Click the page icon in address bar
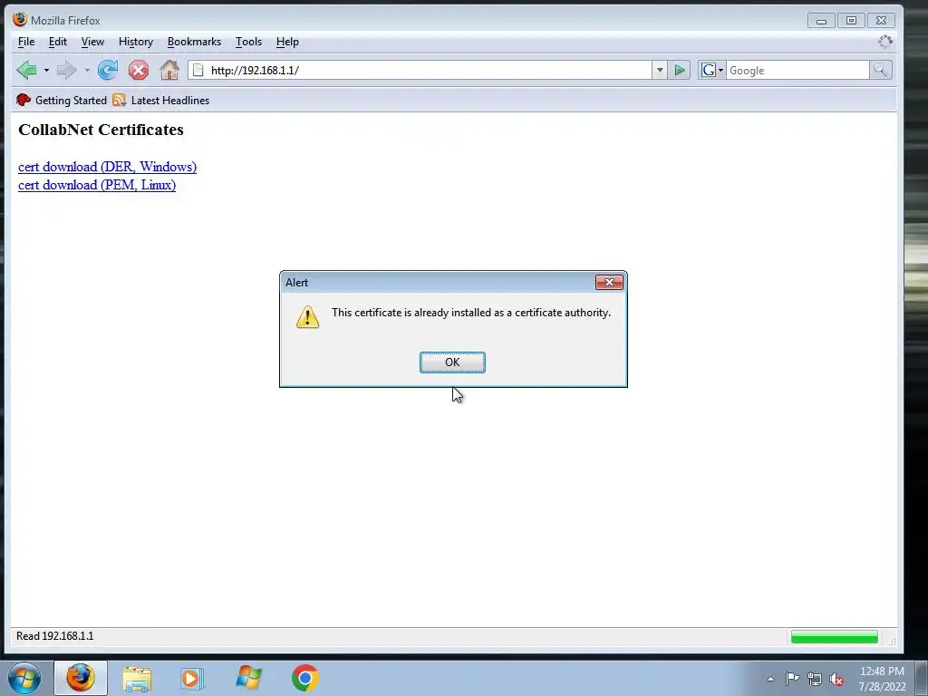 (198, 71)
